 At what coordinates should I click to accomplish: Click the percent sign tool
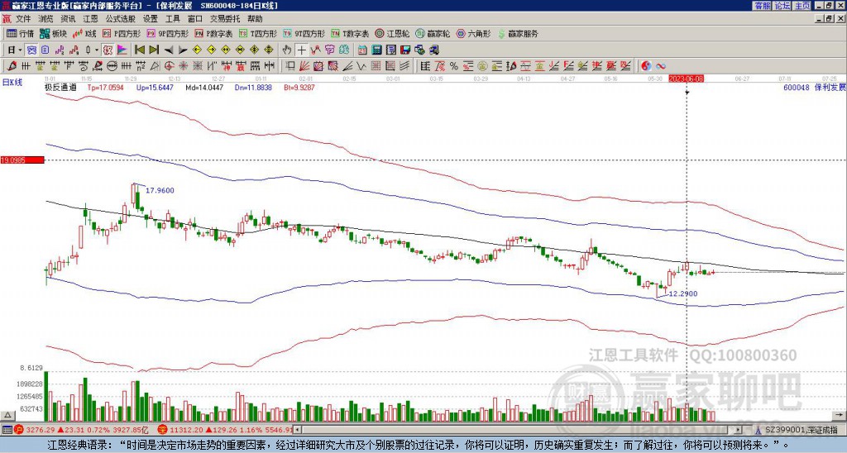point(454,66)
